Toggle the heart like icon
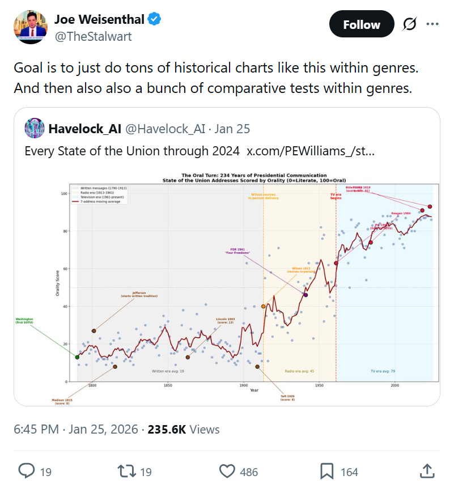Image resolution: width=454 pixels, height=488 pixels. pos(227,471)
